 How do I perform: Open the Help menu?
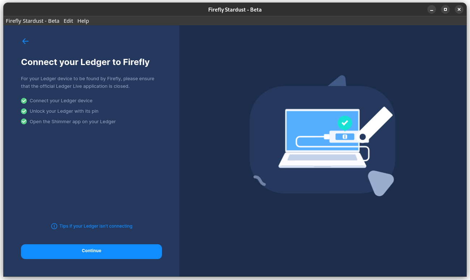(83, 21)
